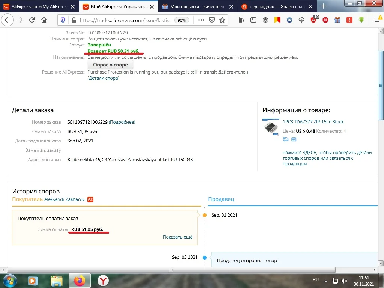This screenshot has width=384, height=288.
Task: Open the Library bookshelf icon
Action: point(241,20)
